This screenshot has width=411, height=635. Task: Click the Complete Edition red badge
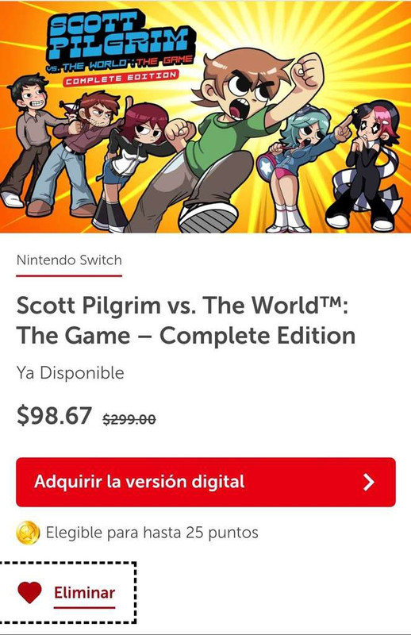[x=121, y=78]
